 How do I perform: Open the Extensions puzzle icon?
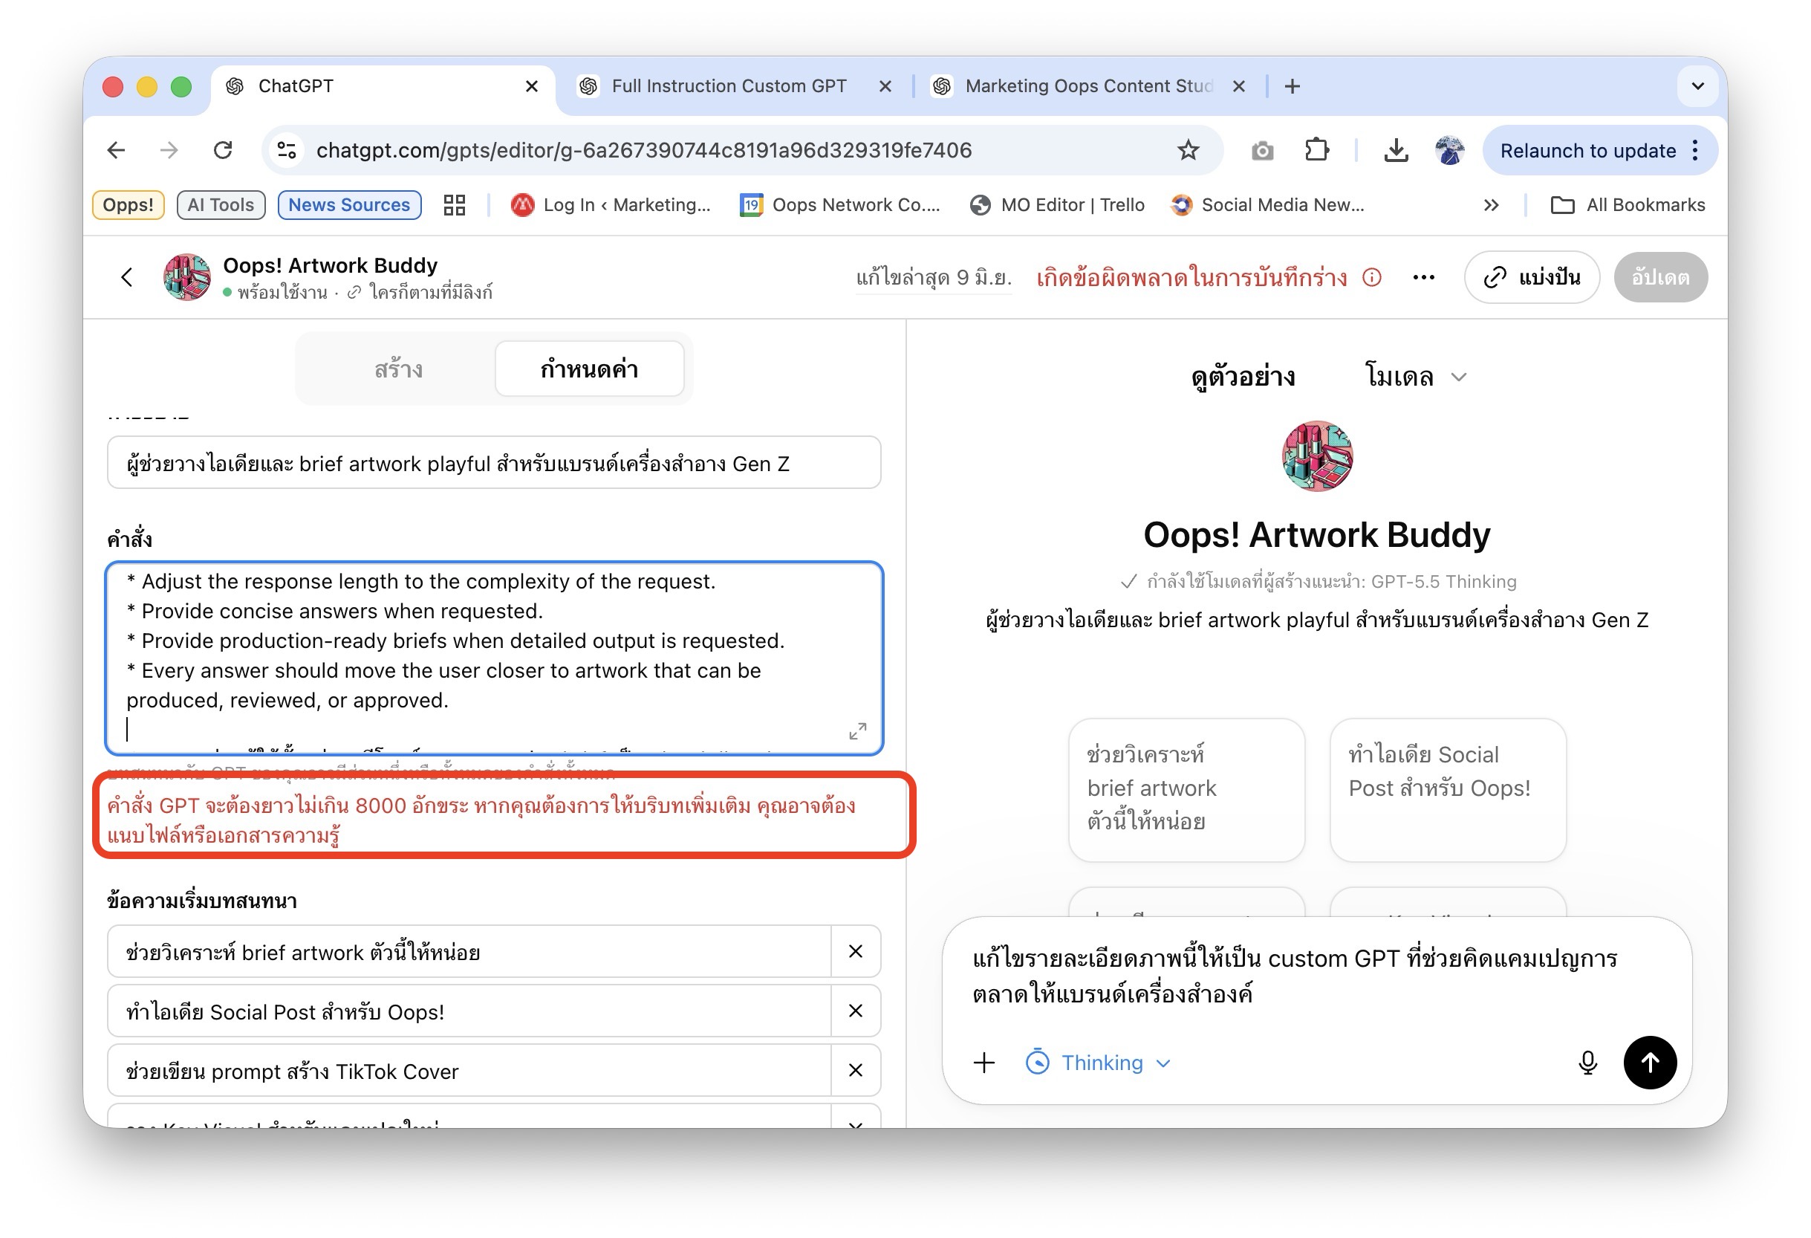[x=1317, y=150]
